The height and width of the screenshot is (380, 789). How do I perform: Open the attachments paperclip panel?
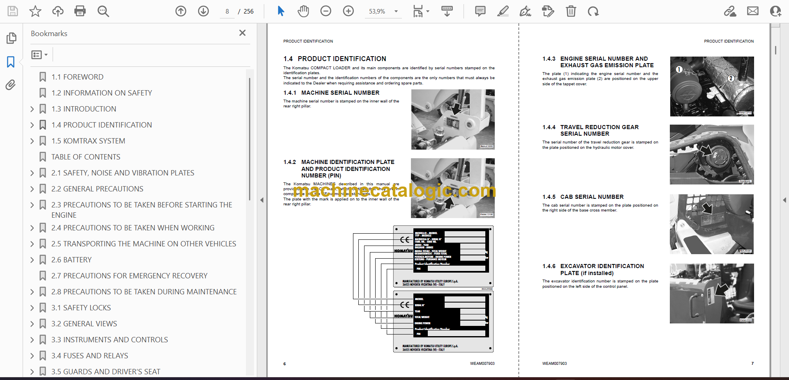pos(11,85)
